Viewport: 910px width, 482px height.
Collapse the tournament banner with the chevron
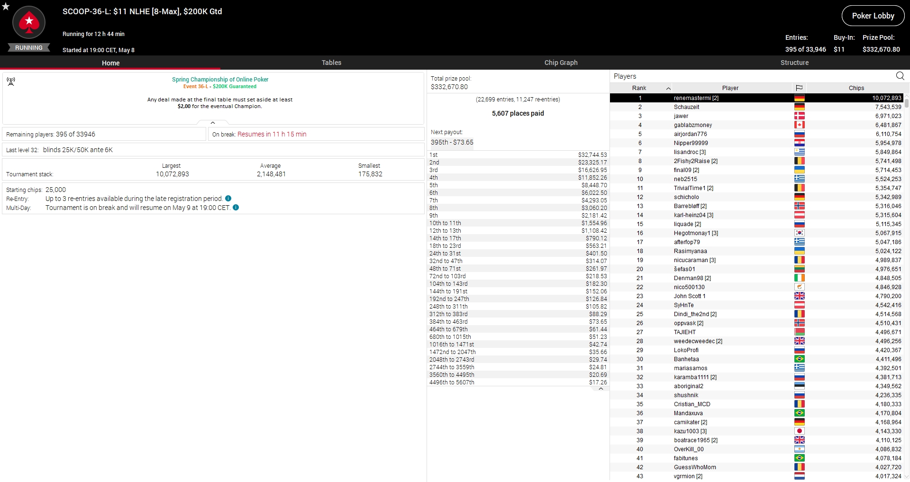click(x=213, y=123)
